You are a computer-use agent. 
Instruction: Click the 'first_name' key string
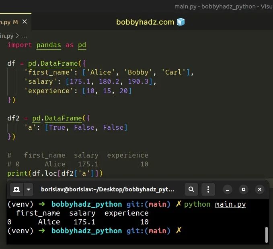(49, 73)
